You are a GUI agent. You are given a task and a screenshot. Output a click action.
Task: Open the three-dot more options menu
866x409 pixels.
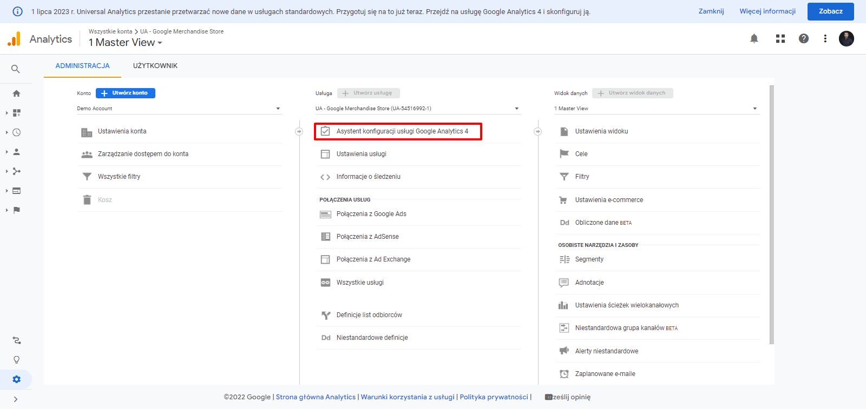pyautogui.click(x=825, y=38)
